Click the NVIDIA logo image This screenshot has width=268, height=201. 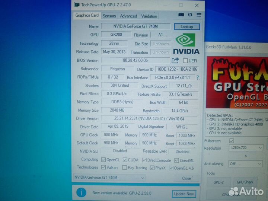click(x=185, y=44)
